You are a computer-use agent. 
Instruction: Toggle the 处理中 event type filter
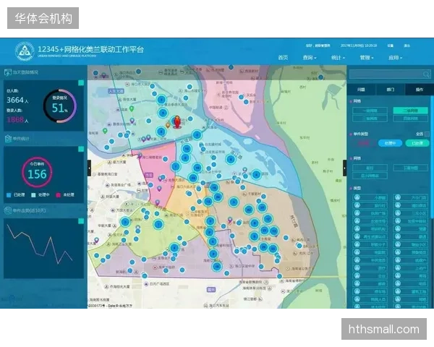click(x=390, y=143)
